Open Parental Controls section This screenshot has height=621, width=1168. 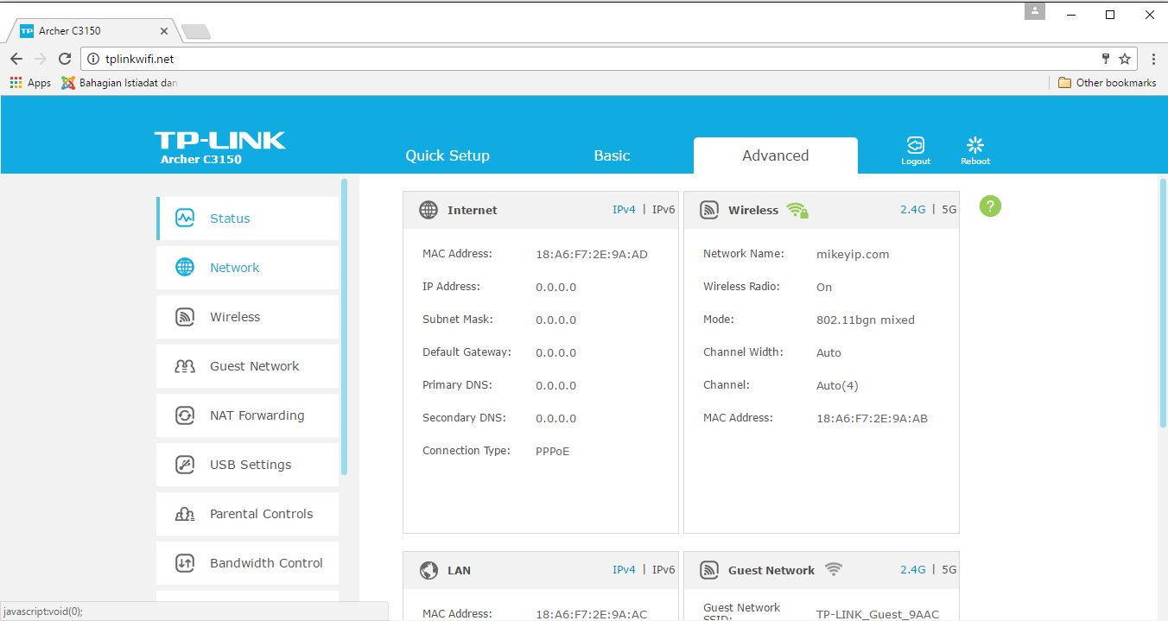tap(248, 514)
